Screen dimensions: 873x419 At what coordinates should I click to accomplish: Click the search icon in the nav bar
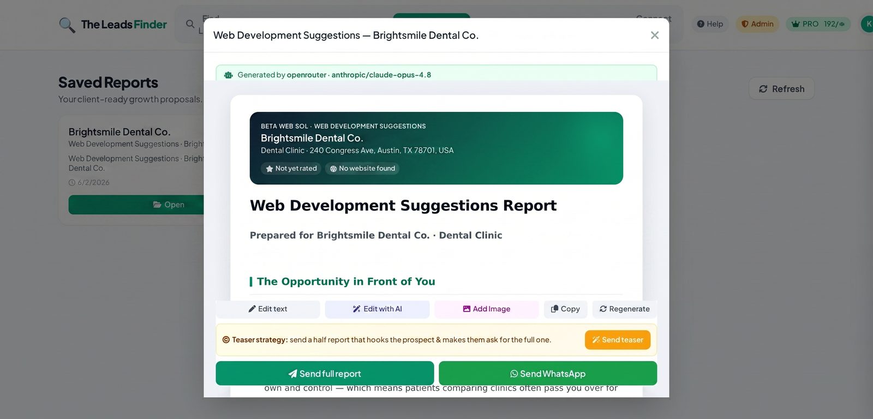pyautogui.click(x=190, y=24)
